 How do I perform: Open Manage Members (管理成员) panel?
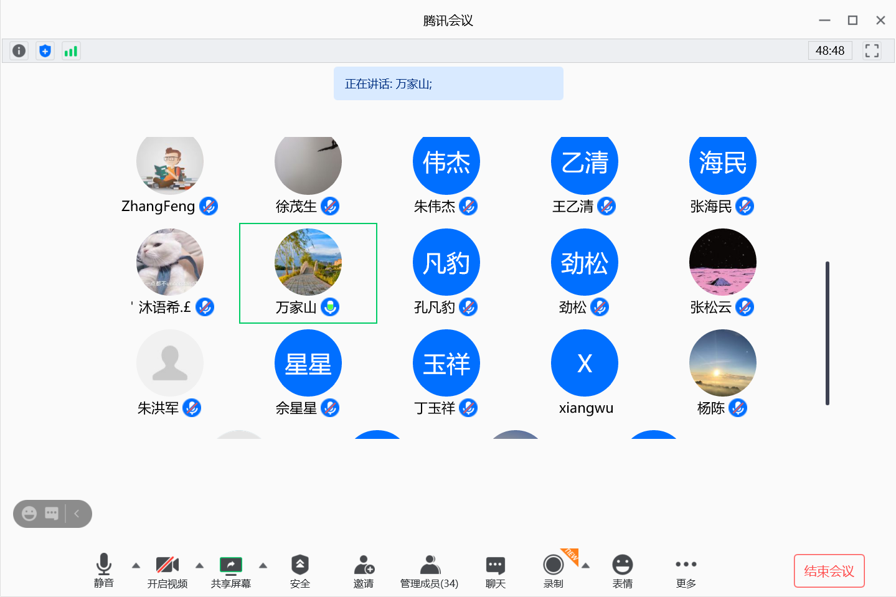pos(429,571)
